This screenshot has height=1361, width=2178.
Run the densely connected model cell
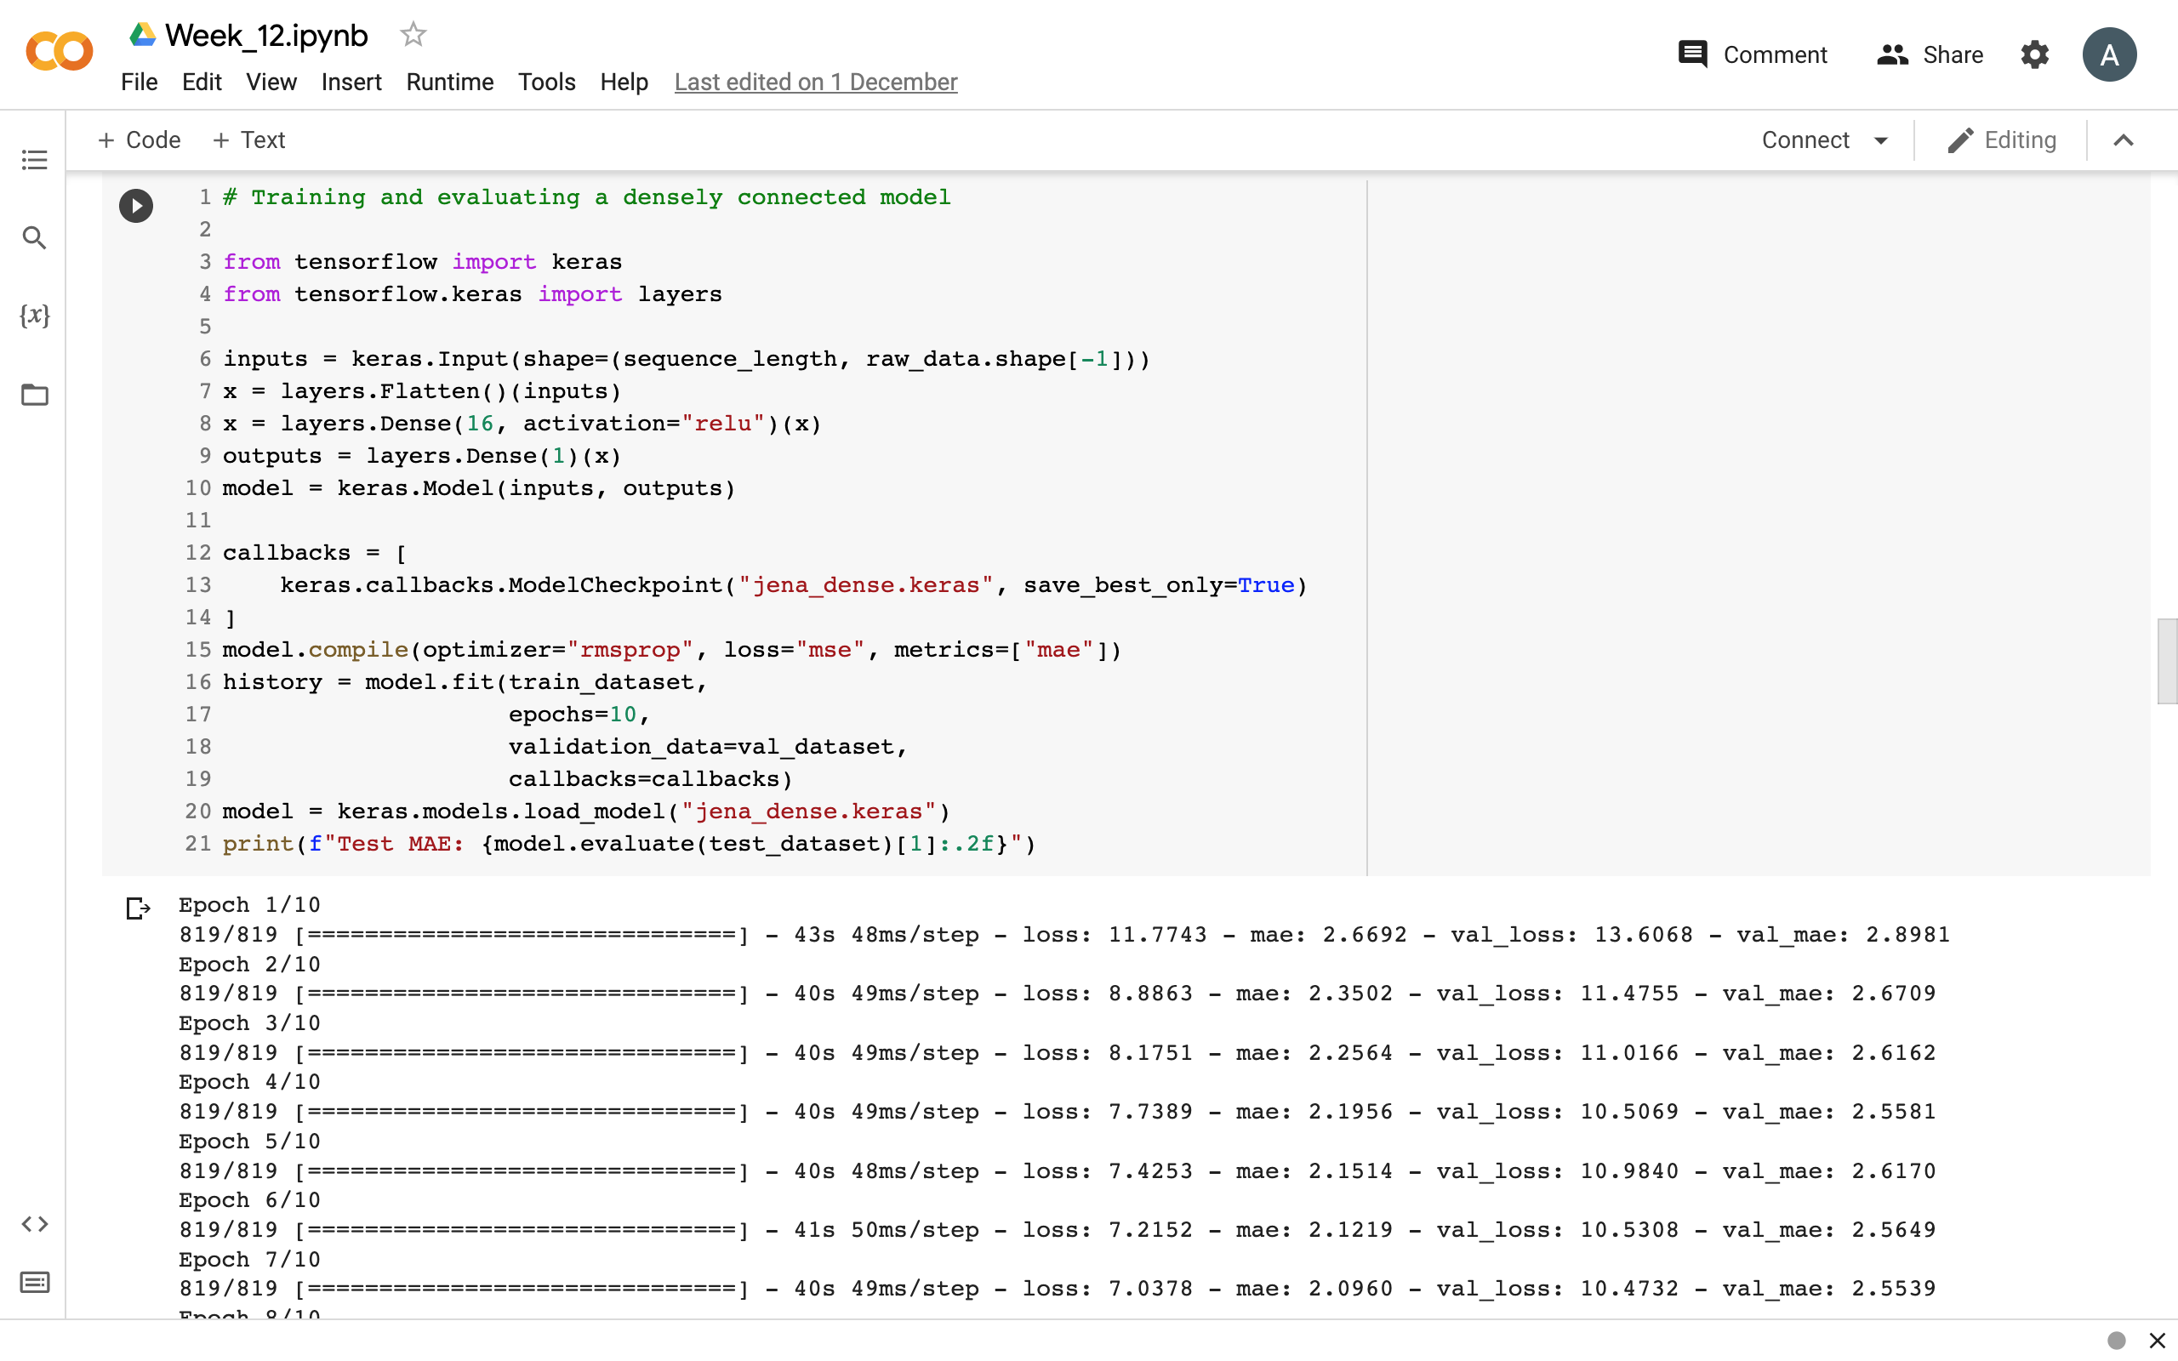point(135,205)
